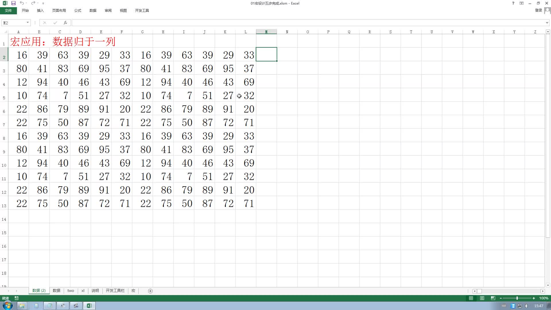Viewport: 551px width, 310px height.
Task: Switch to the xl sheet tab
Action: coord(83,291)
